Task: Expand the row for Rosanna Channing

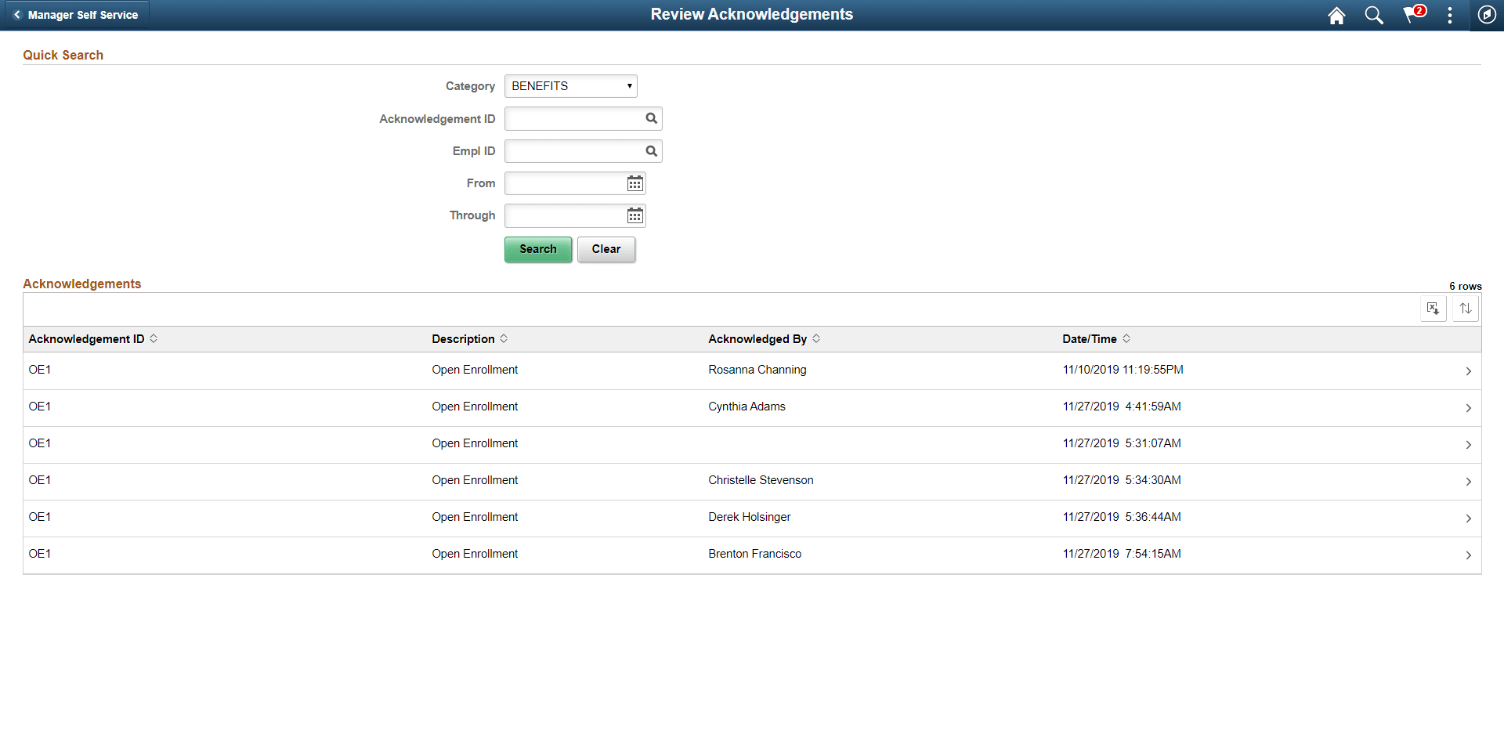Action: tap(1468, 370)
